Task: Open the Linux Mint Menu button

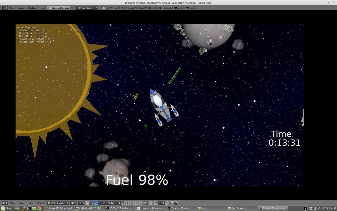Action: pyautogui.click(x=7, y=208)
